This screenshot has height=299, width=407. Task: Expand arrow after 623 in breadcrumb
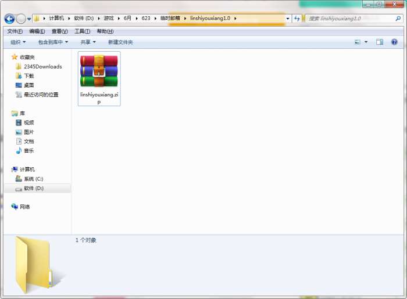tap(155, 19)
